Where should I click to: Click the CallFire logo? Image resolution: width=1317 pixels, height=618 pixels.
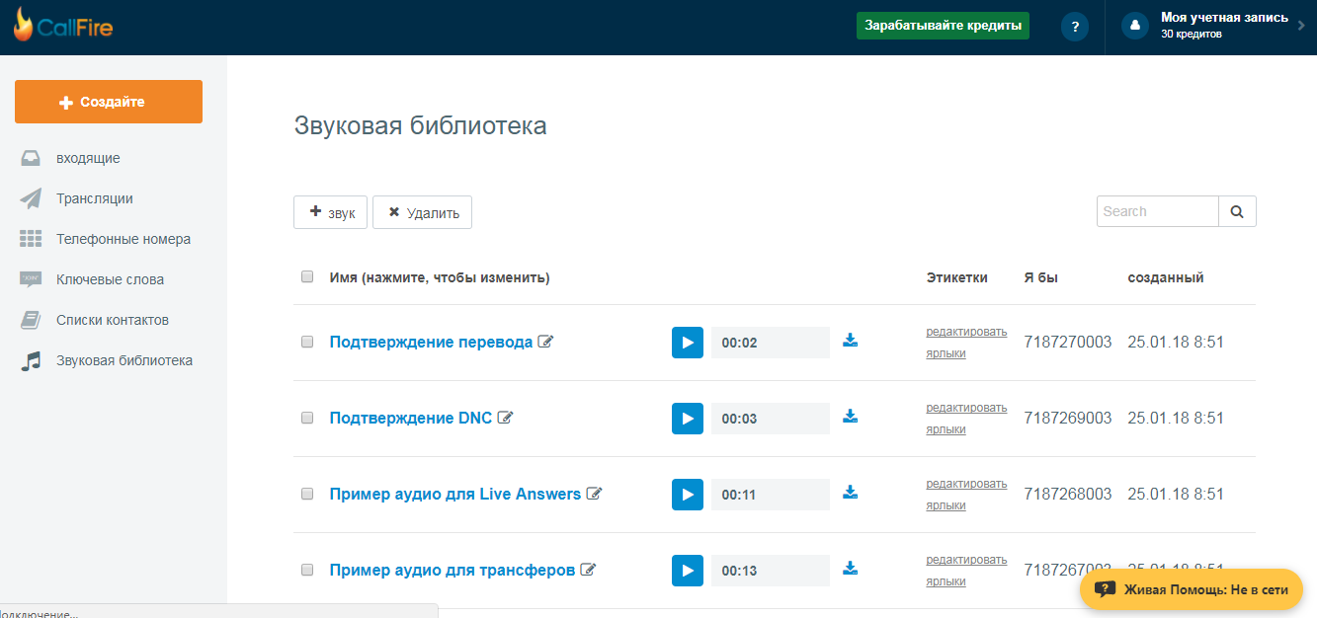tap(63, 25)
